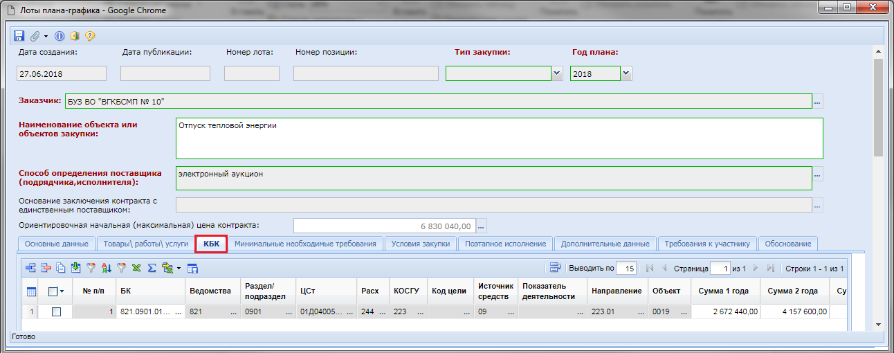Click the add row icon in grid toolbar
Viewport: 894px width, 353px height.
click(x=30, y=268)
